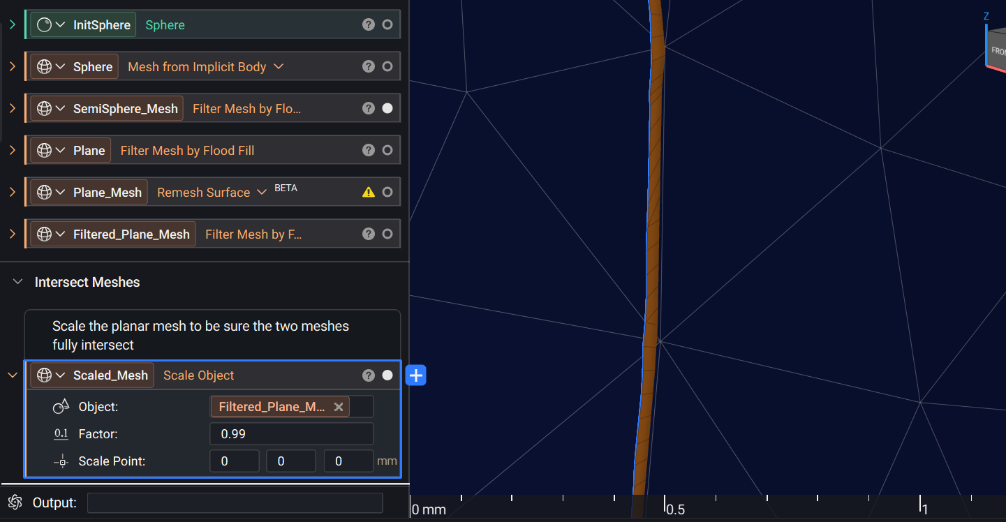The image size is (1006, 522).
Task: Open help for the SemiSphere_Mesh block
Action: tap(369, 109)
